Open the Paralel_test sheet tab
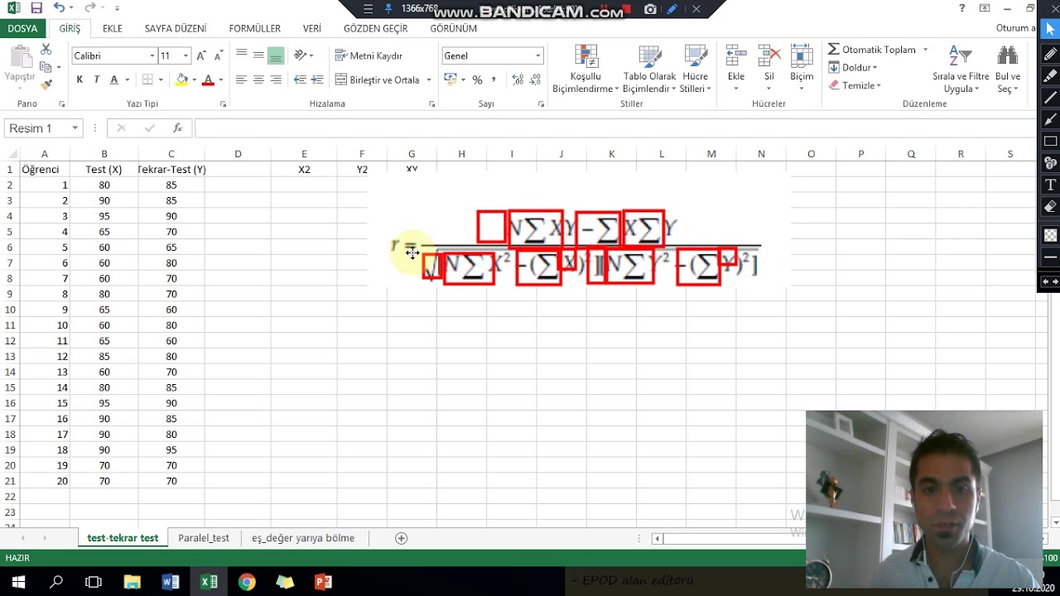The image size is (1060, 596). point(204,538)
